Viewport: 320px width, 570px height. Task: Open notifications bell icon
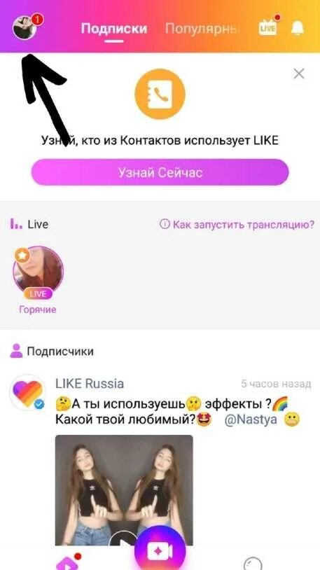(298, 28)
